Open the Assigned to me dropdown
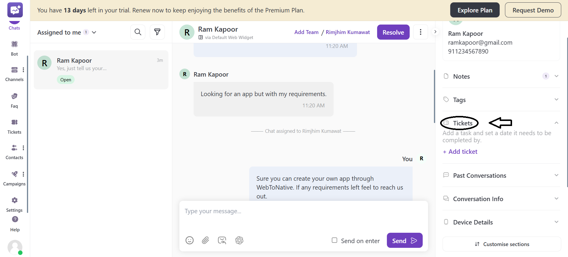Image resolution: width=568 pixels, height=257 pixels. point(67,32)
